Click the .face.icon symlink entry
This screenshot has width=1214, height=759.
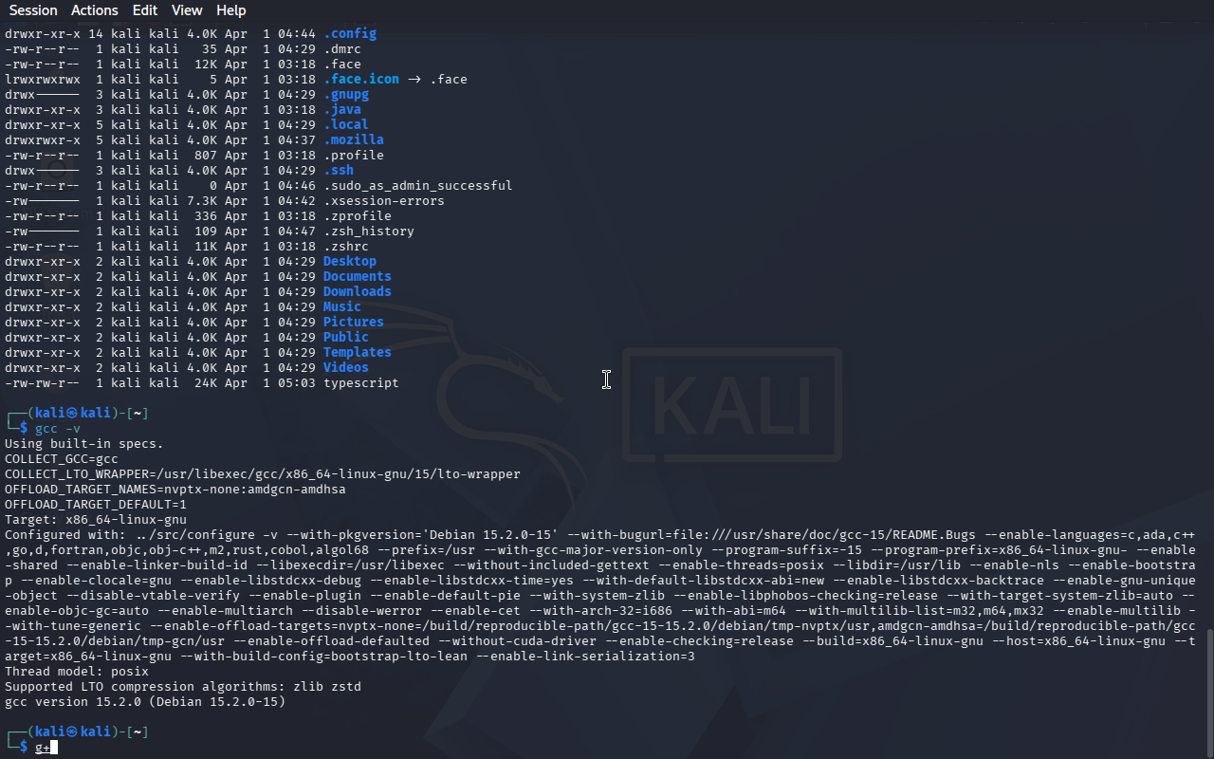coord(361,79)
